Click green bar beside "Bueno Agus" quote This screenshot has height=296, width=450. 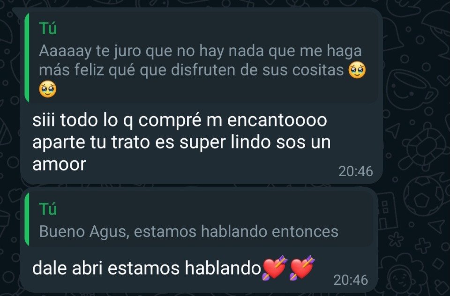coord(27,219)
